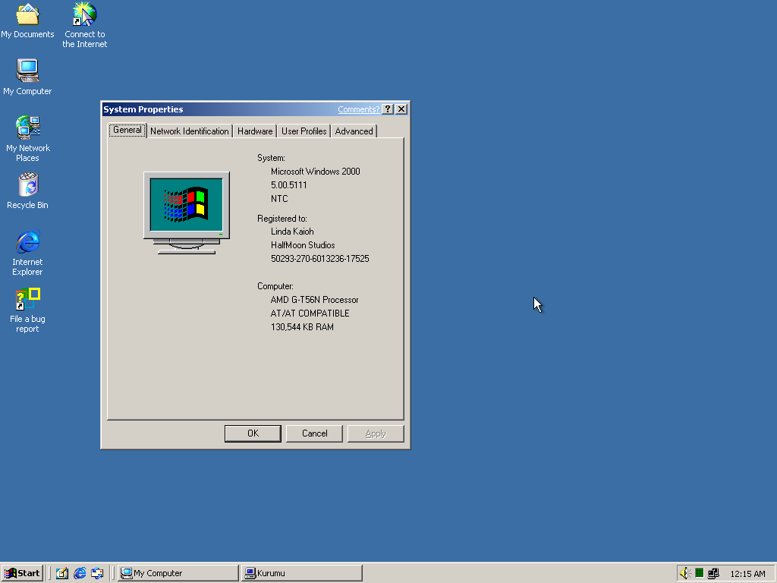
Task: Select the Recycle Bin icon
Action: (27, 191)
